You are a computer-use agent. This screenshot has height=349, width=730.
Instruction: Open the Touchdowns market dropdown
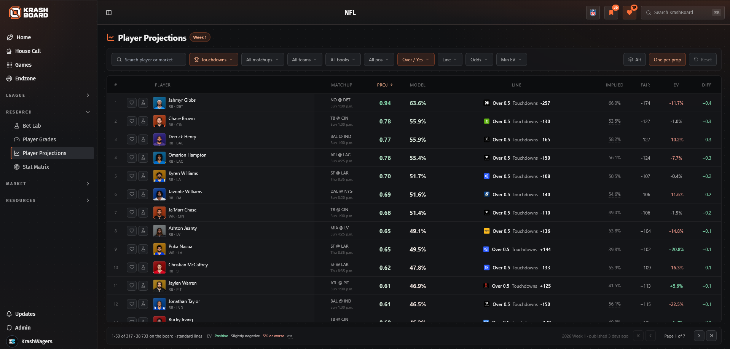tap(214, 59)
